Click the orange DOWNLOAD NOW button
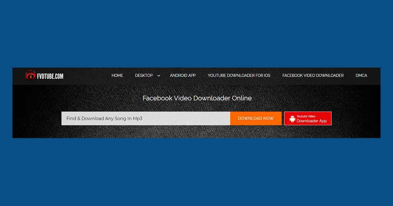 [x=256, y=118]
